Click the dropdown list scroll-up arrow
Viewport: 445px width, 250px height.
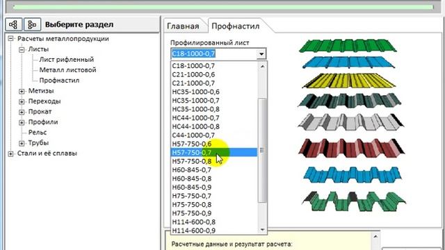[262, 67]
